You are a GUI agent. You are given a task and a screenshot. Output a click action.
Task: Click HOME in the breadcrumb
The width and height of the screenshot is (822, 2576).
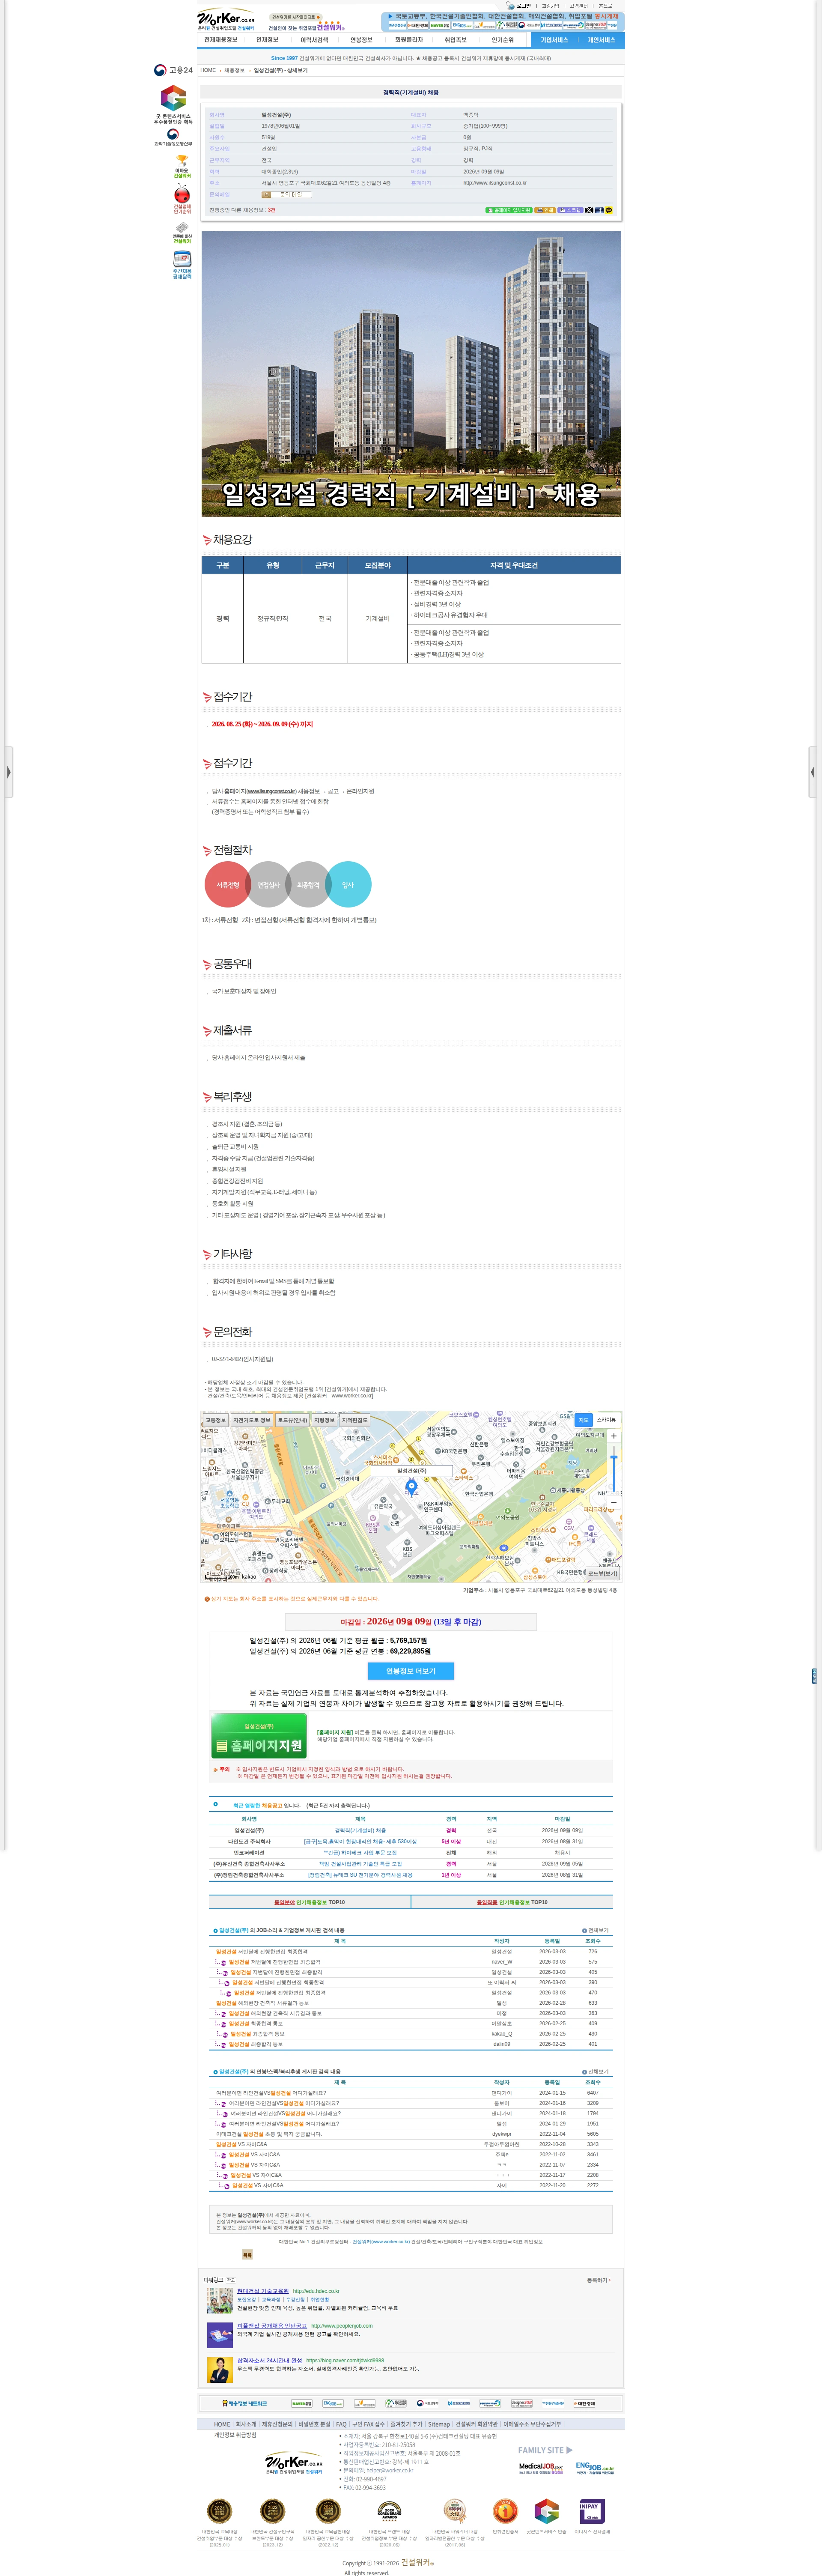point(208,70)
